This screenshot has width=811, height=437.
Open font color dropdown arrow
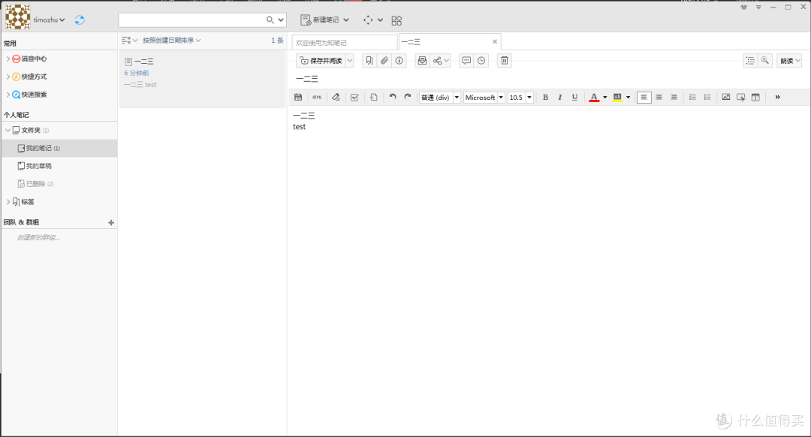point(604,97)
